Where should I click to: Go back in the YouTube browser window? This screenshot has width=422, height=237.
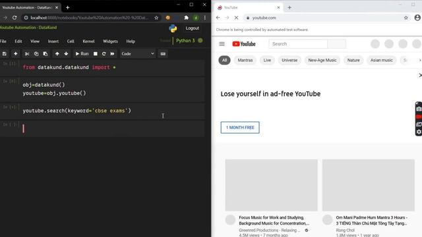pyautogui.click(x=218, y=18)
